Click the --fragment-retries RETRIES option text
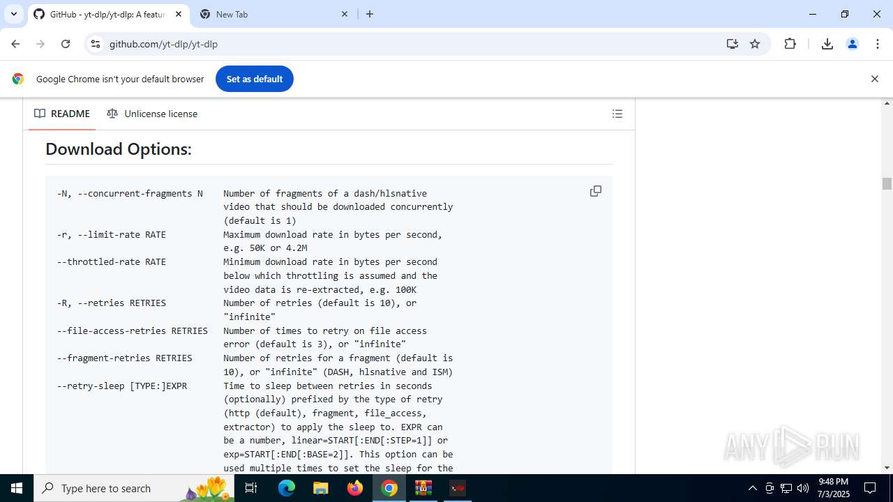This screenshot has width=893, height=502. 125,358
